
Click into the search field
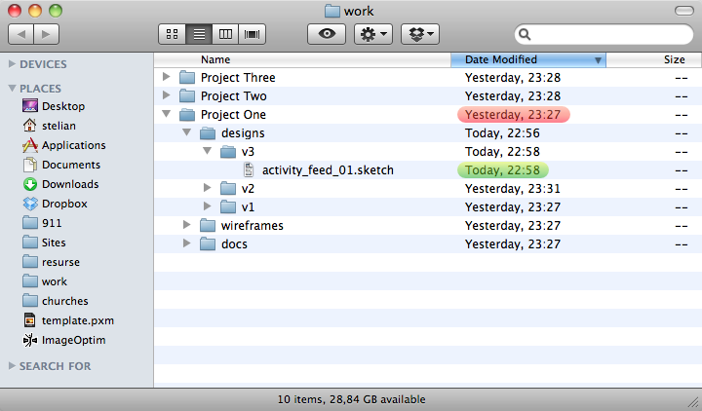click(x=610, y=34)
